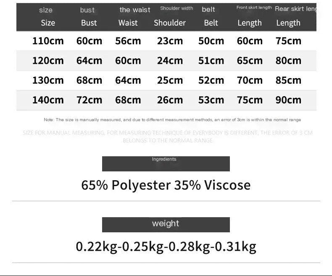Screen dimensions: 332x276
Task: Select the Waist column header
Action: 128,23
